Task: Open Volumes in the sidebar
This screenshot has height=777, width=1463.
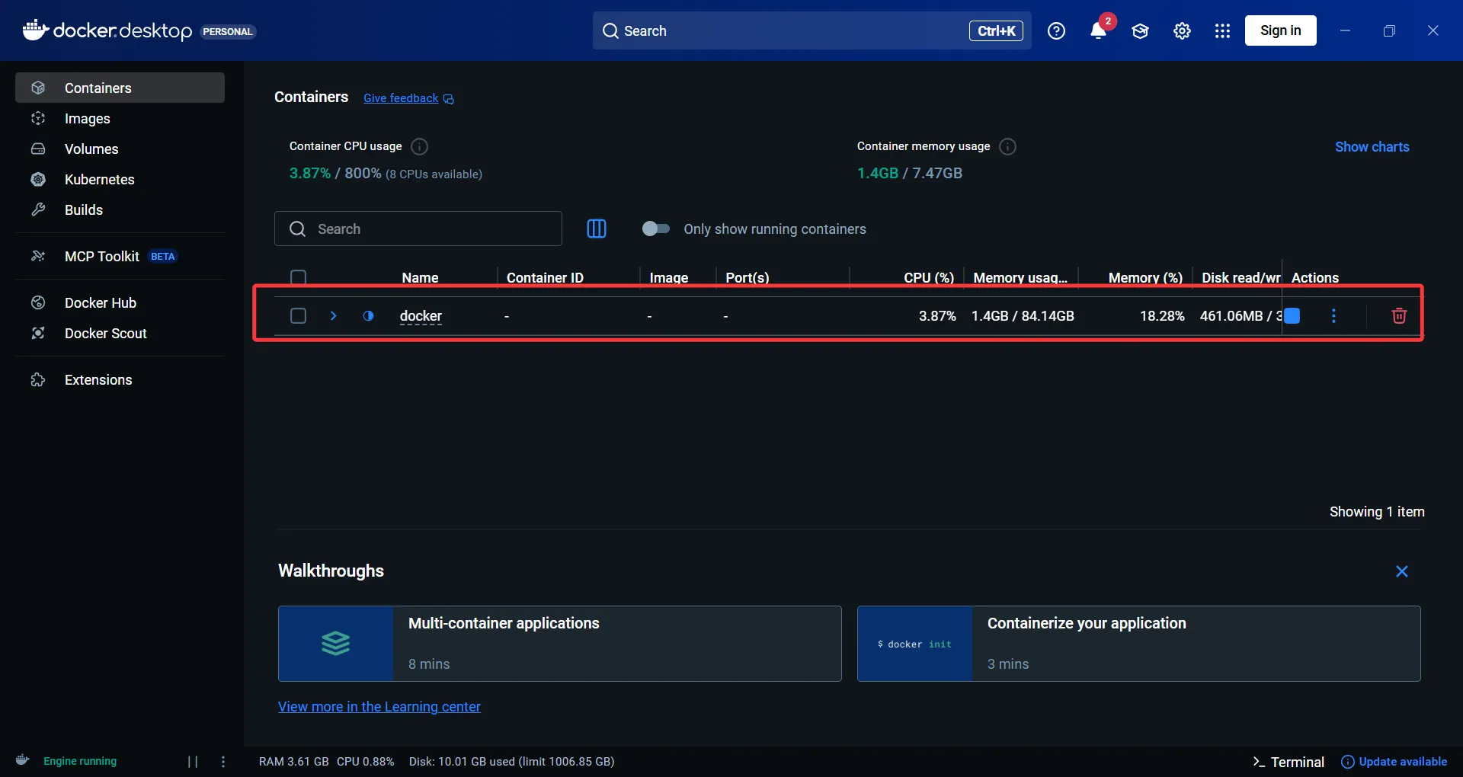Action: coord(120,149)
